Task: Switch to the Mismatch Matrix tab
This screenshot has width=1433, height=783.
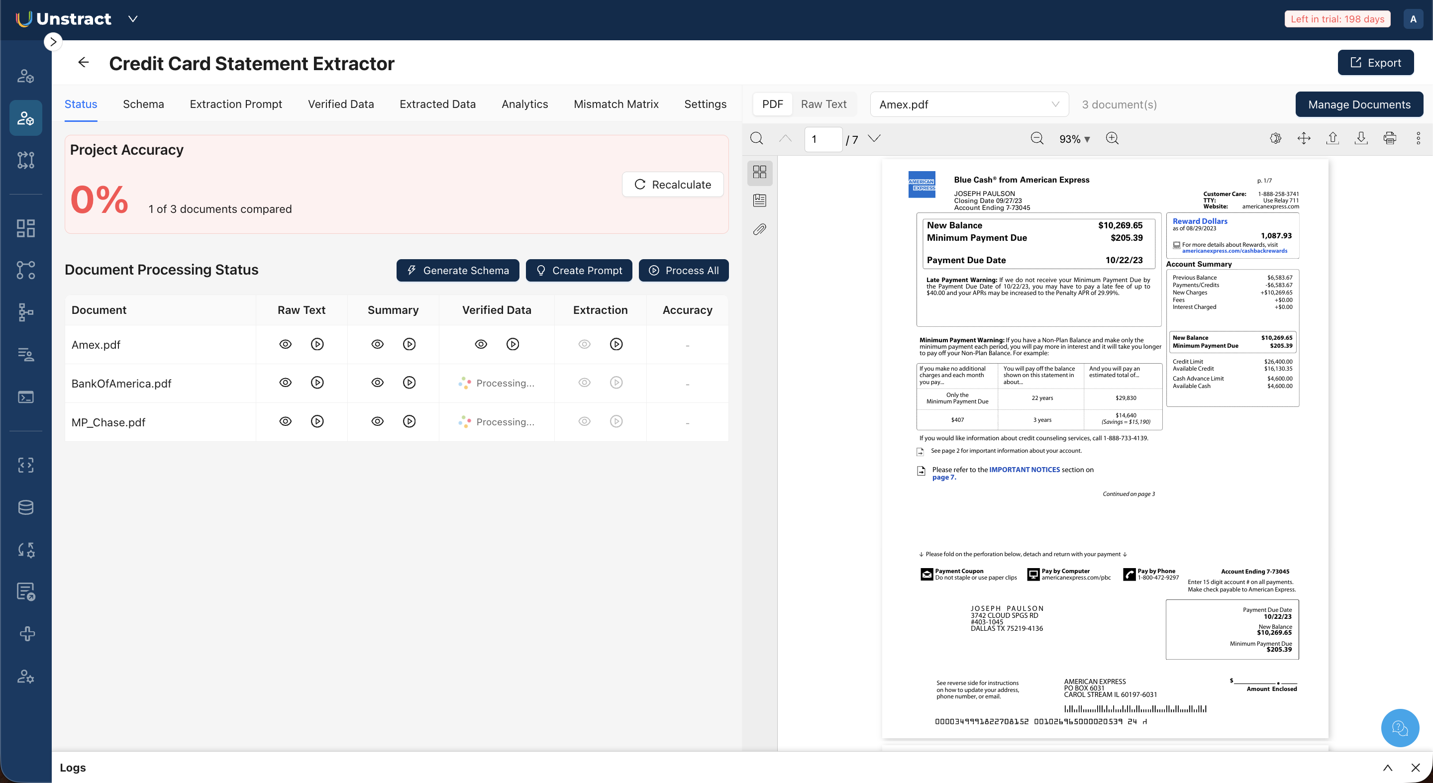Action: (616, 104)
